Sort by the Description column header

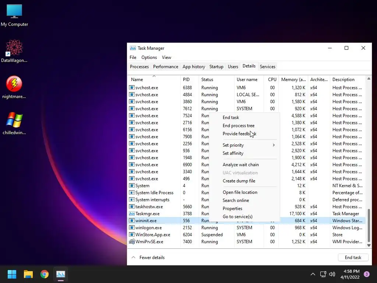(348, 80)
